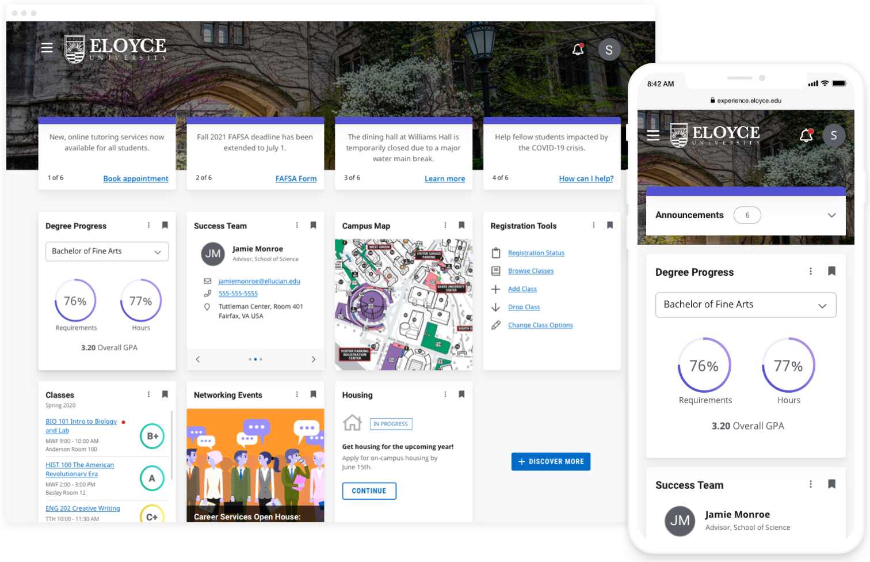Click the Drop Class arrow icon
The width and height of the screenshot is (870, 562).
(x=496, y=307)
